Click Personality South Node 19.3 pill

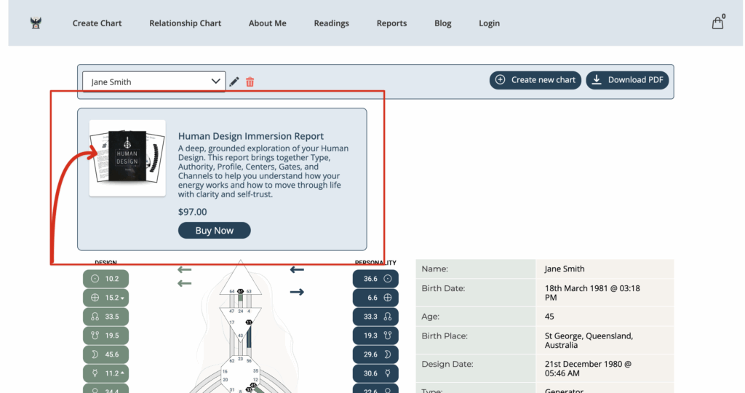click(375, 336)
